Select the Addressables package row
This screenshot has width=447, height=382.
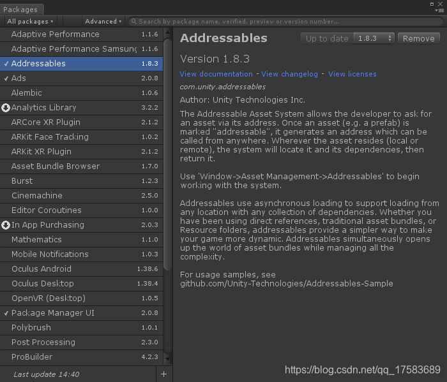tap(82, 64)
